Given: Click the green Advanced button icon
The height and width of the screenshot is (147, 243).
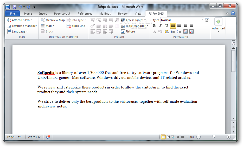Looking at the screenshot, I should pos(218,22).
